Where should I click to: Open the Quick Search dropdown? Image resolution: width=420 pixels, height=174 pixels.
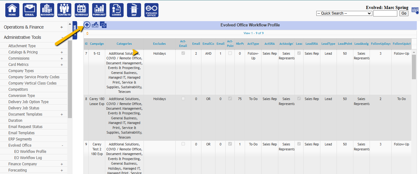344,13
